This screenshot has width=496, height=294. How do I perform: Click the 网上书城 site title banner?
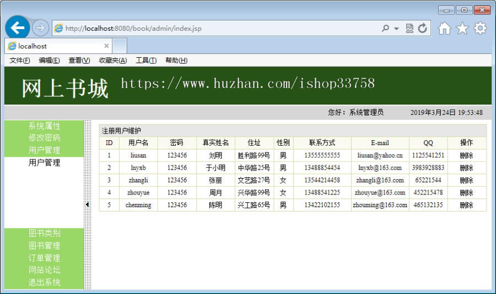(65, 88)
